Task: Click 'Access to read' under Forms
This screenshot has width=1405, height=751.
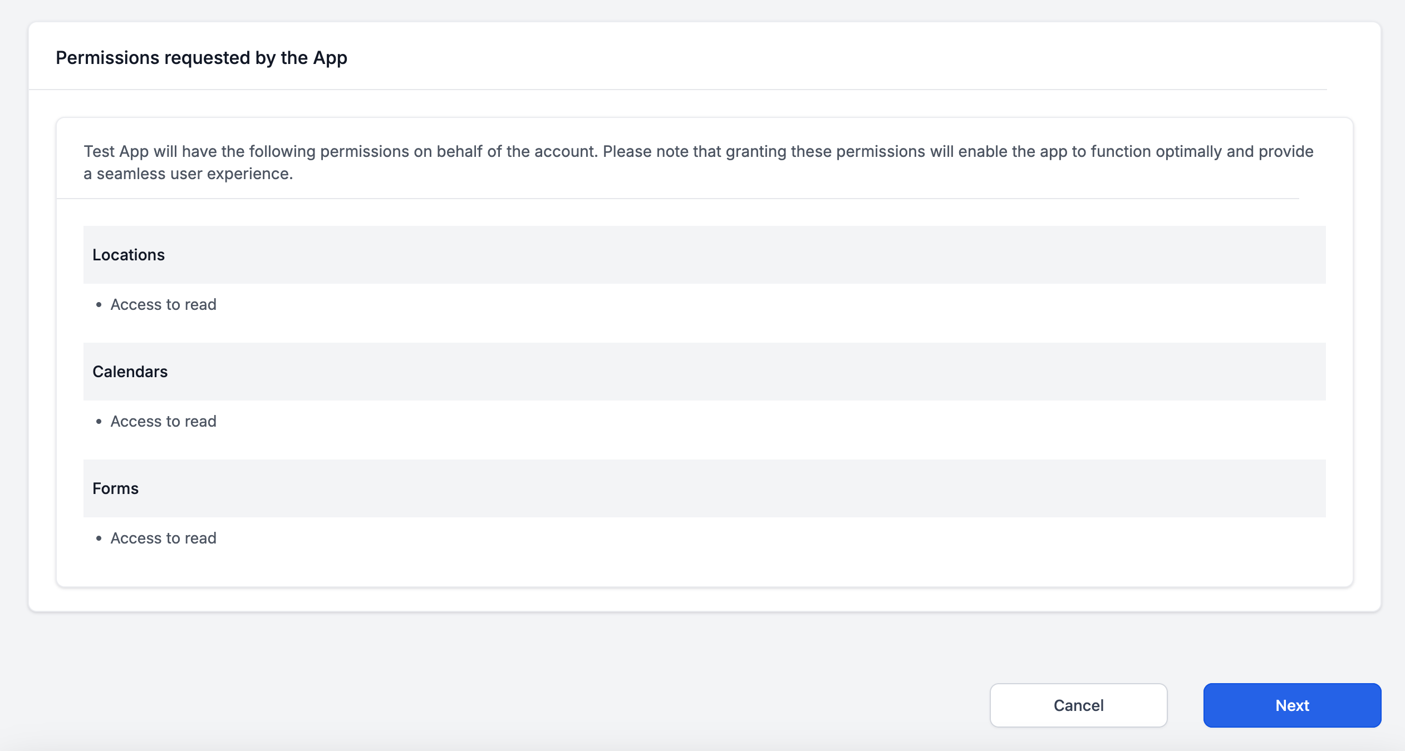Action: point(164,538)
